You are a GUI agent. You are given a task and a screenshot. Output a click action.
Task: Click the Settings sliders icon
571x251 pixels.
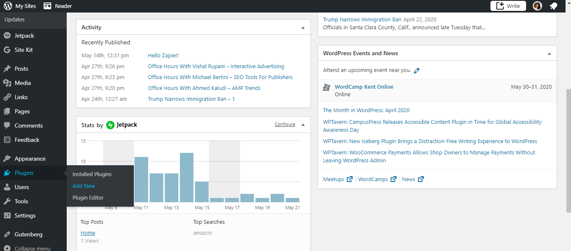[7, 215]
